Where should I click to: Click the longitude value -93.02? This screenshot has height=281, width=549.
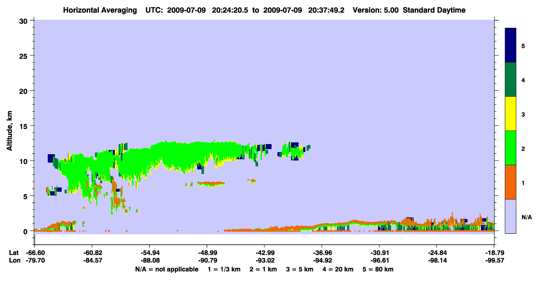pos(264,260)
